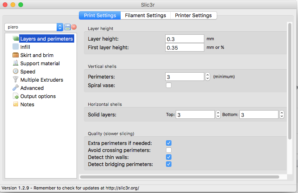Click the "Vertical shells" section heading
This screenshot has height=193, width=298.
click(102, 66)
